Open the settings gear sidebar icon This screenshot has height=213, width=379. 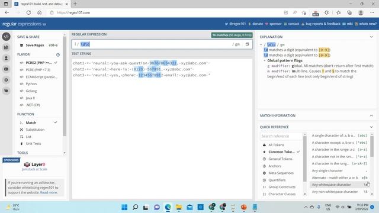[7, 80]
